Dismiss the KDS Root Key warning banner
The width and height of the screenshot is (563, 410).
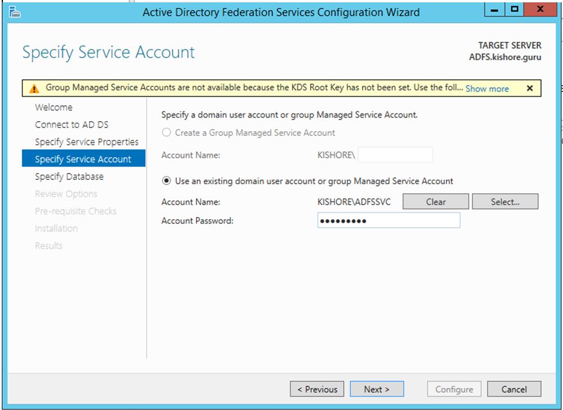(x=529, y=89)
